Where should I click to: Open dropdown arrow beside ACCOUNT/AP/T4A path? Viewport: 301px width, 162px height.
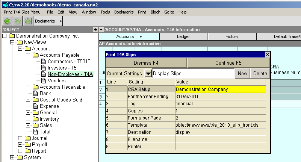click(101, 30)
